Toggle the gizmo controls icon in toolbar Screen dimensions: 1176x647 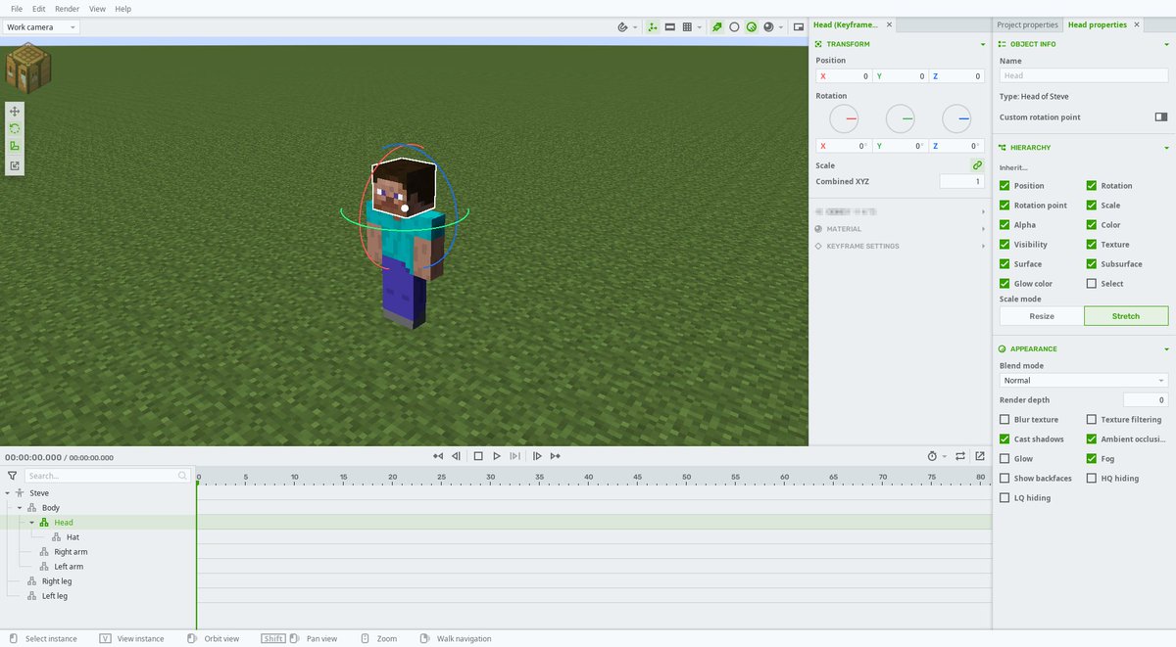coord(653,27)
